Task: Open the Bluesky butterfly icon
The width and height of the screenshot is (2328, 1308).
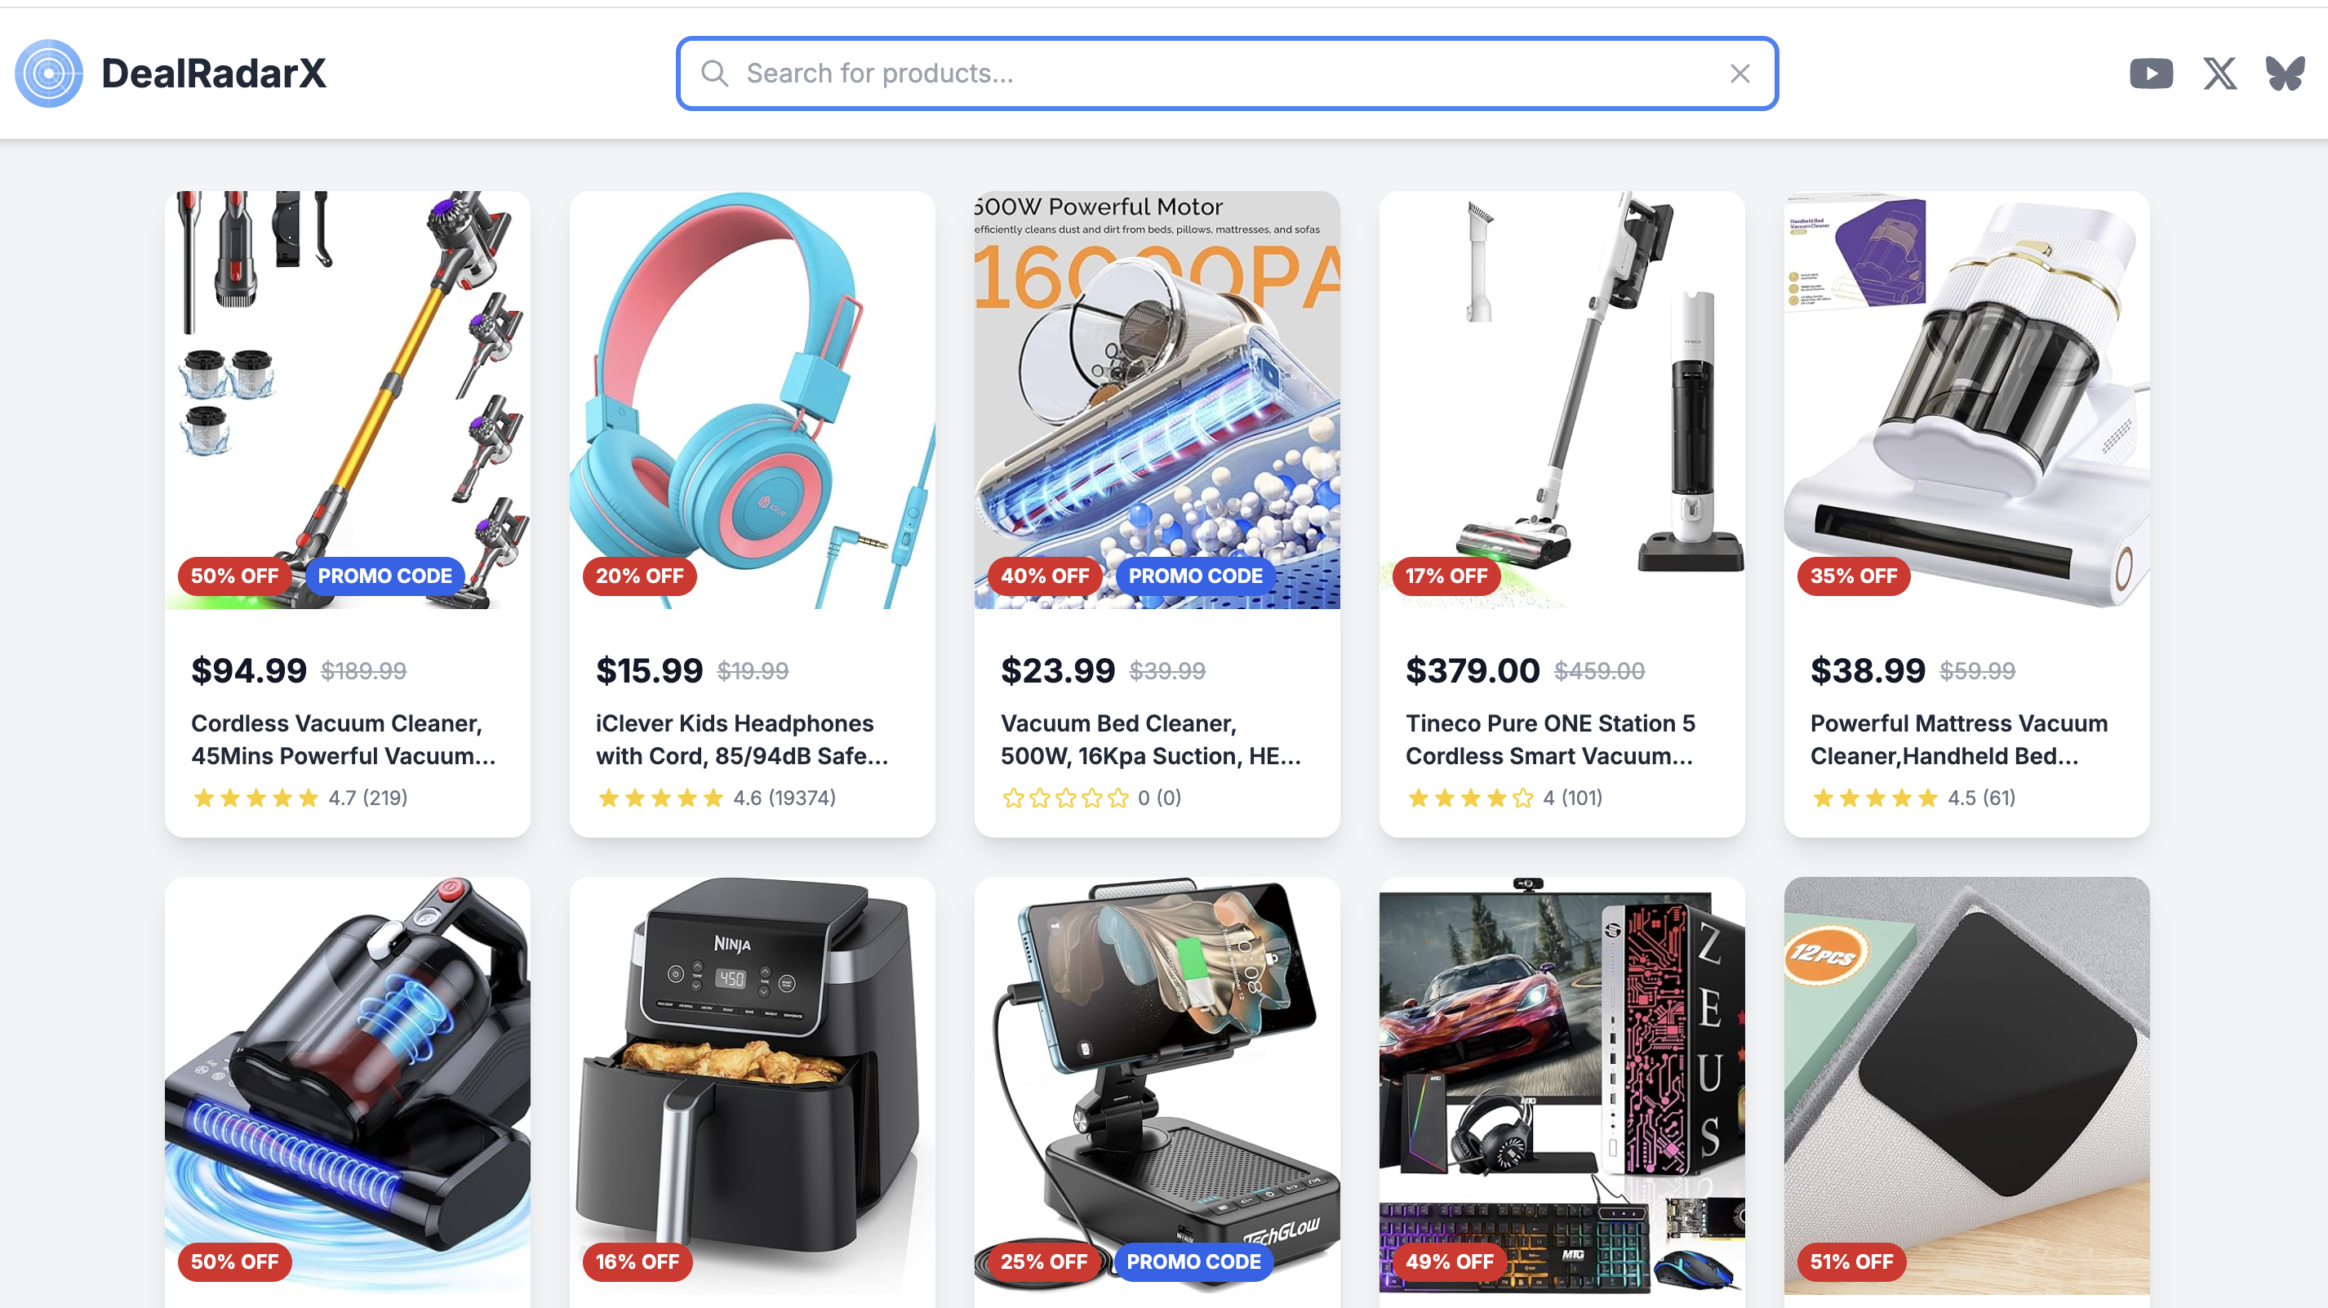Action: point(2286,73)
